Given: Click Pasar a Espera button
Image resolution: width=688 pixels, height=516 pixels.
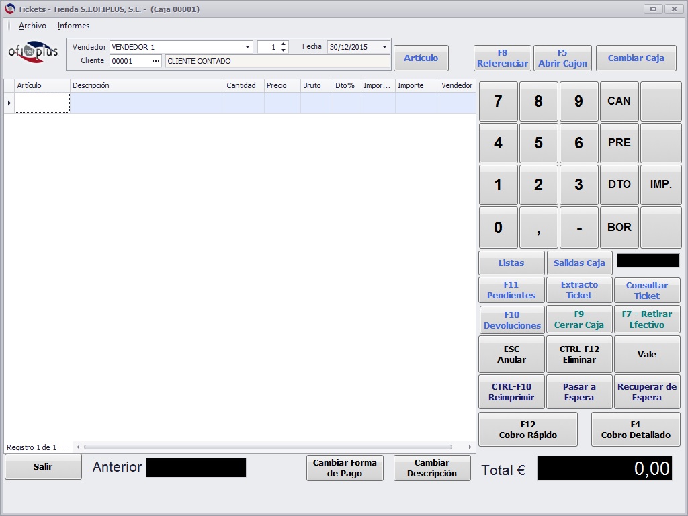Looking at the screenshot, I should [579, 392].
